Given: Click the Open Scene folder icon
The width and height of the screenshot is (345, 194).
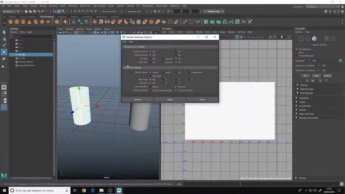Looking at the screenshot, I should 30,11.
